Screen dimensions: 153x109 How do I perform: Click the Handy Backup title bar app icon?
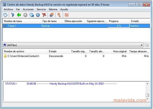(x=4, y=4)
